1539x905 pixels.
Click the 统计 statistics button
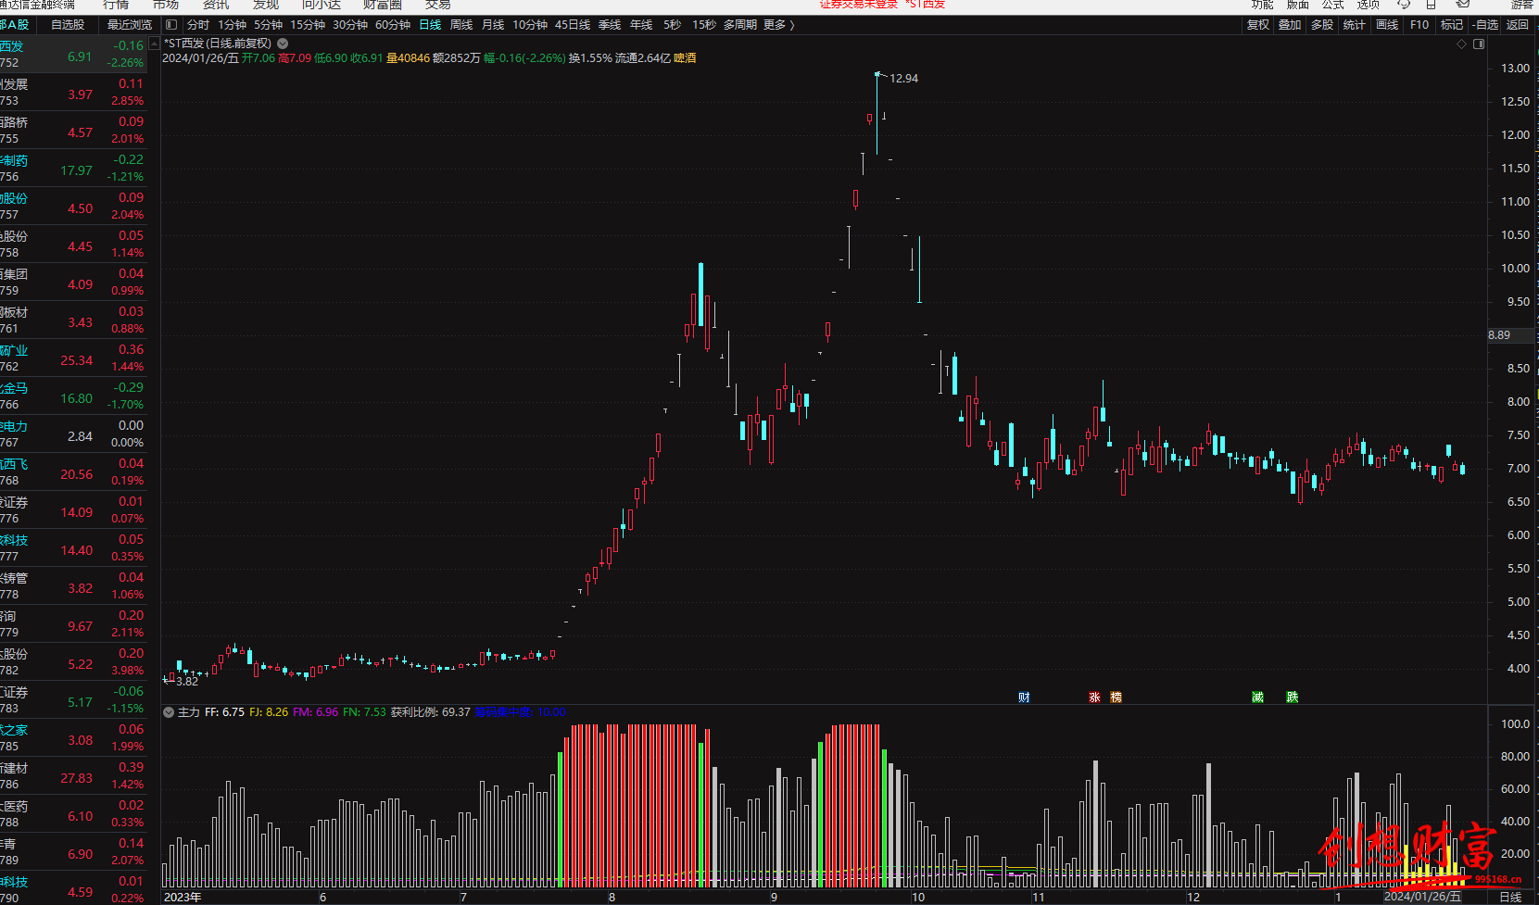pyautogui.click(x=1355, y=25)
